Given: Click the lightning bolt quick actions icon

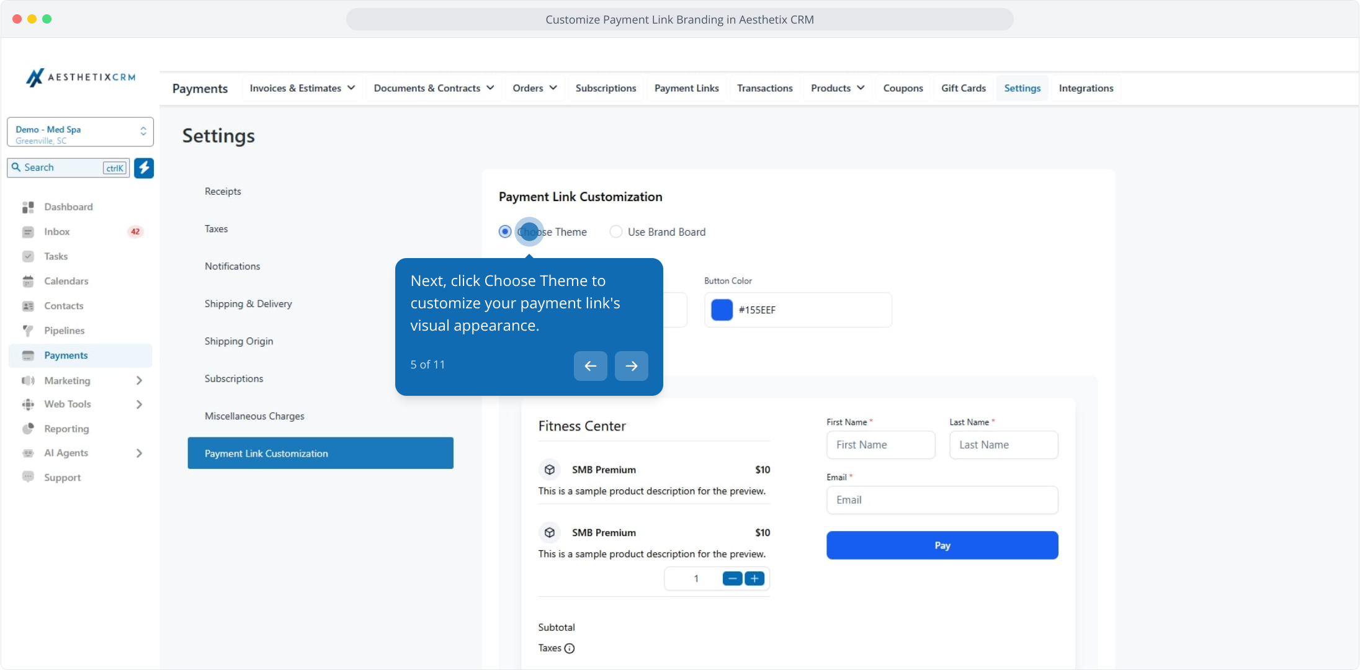Looking at the screenshot, I should point(144,167).
